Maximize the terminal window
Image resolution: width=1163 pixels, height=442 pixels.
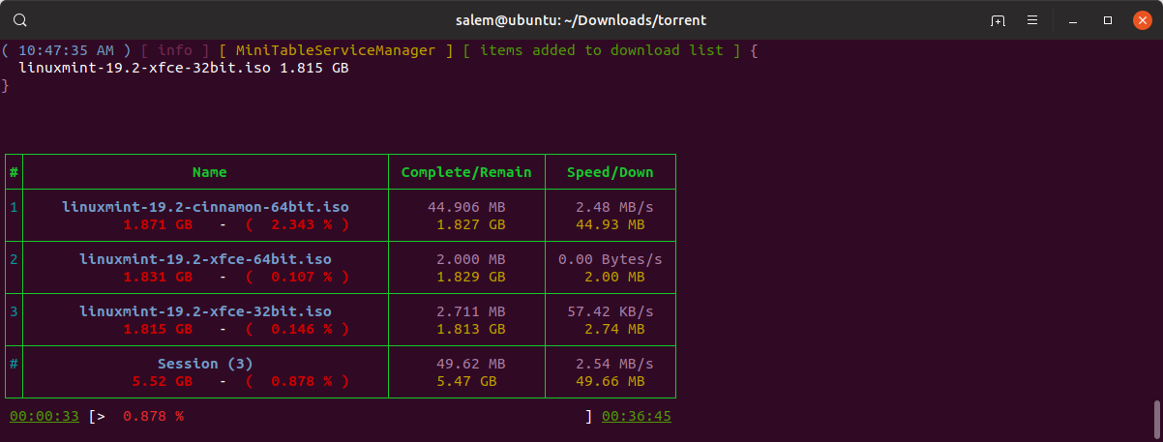point(1108,20)
